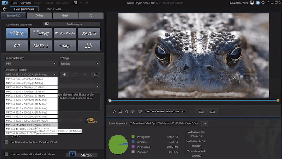The image size is (282, 159).
Task: Enable Vorschau während Produktion aktivieren checkbox
Action: click(6, 154)
